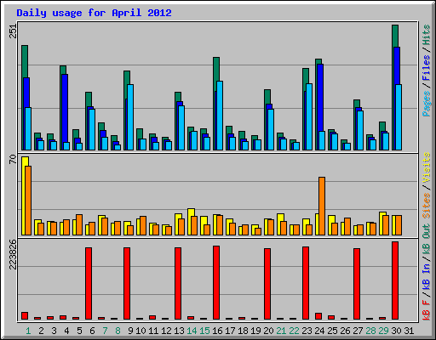Click the 70 axis maximum label

pyautogui.click(x=14, y=159)
